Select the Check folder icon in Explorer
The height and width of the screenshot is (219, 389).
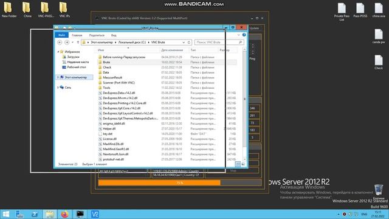pos(100,68)
